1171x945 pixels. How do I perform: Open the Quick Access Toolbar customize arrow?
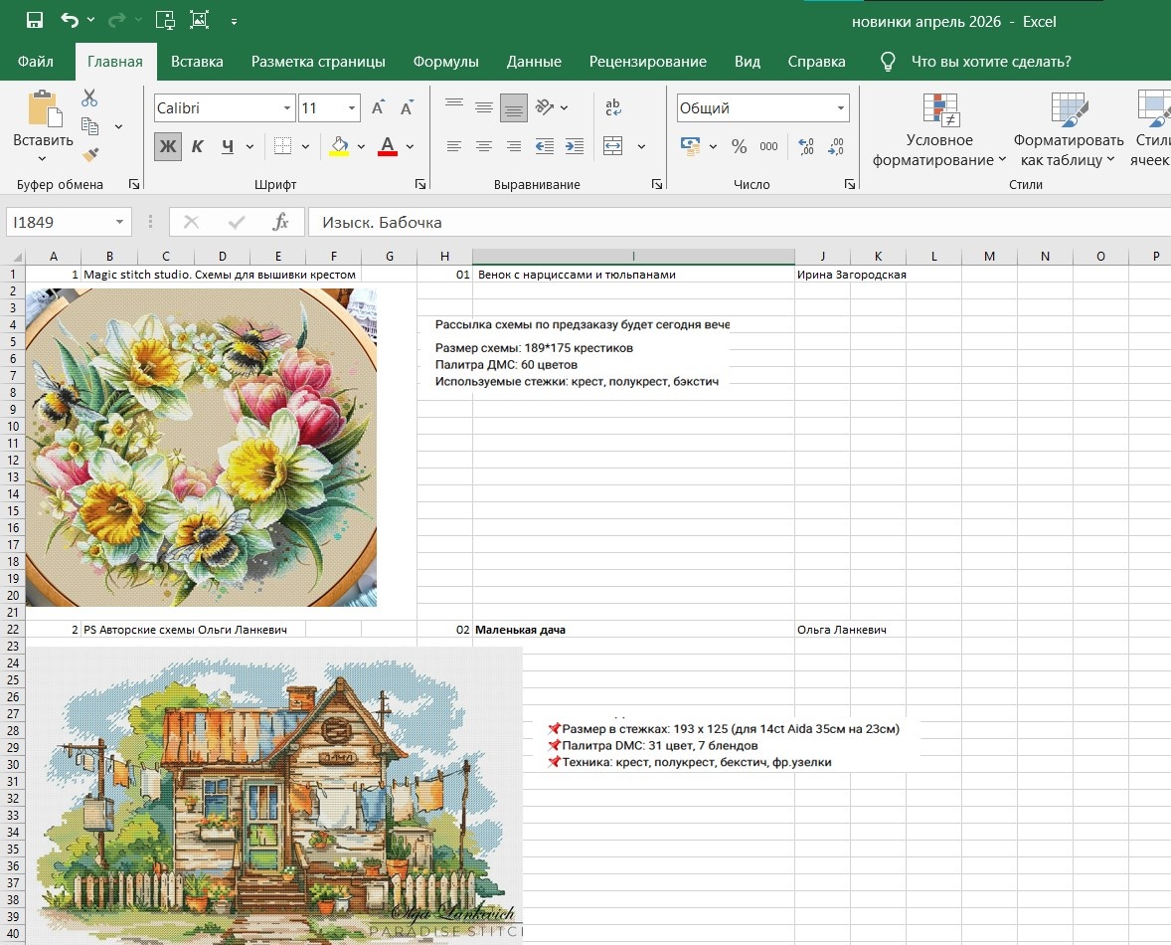coord(234,22)
